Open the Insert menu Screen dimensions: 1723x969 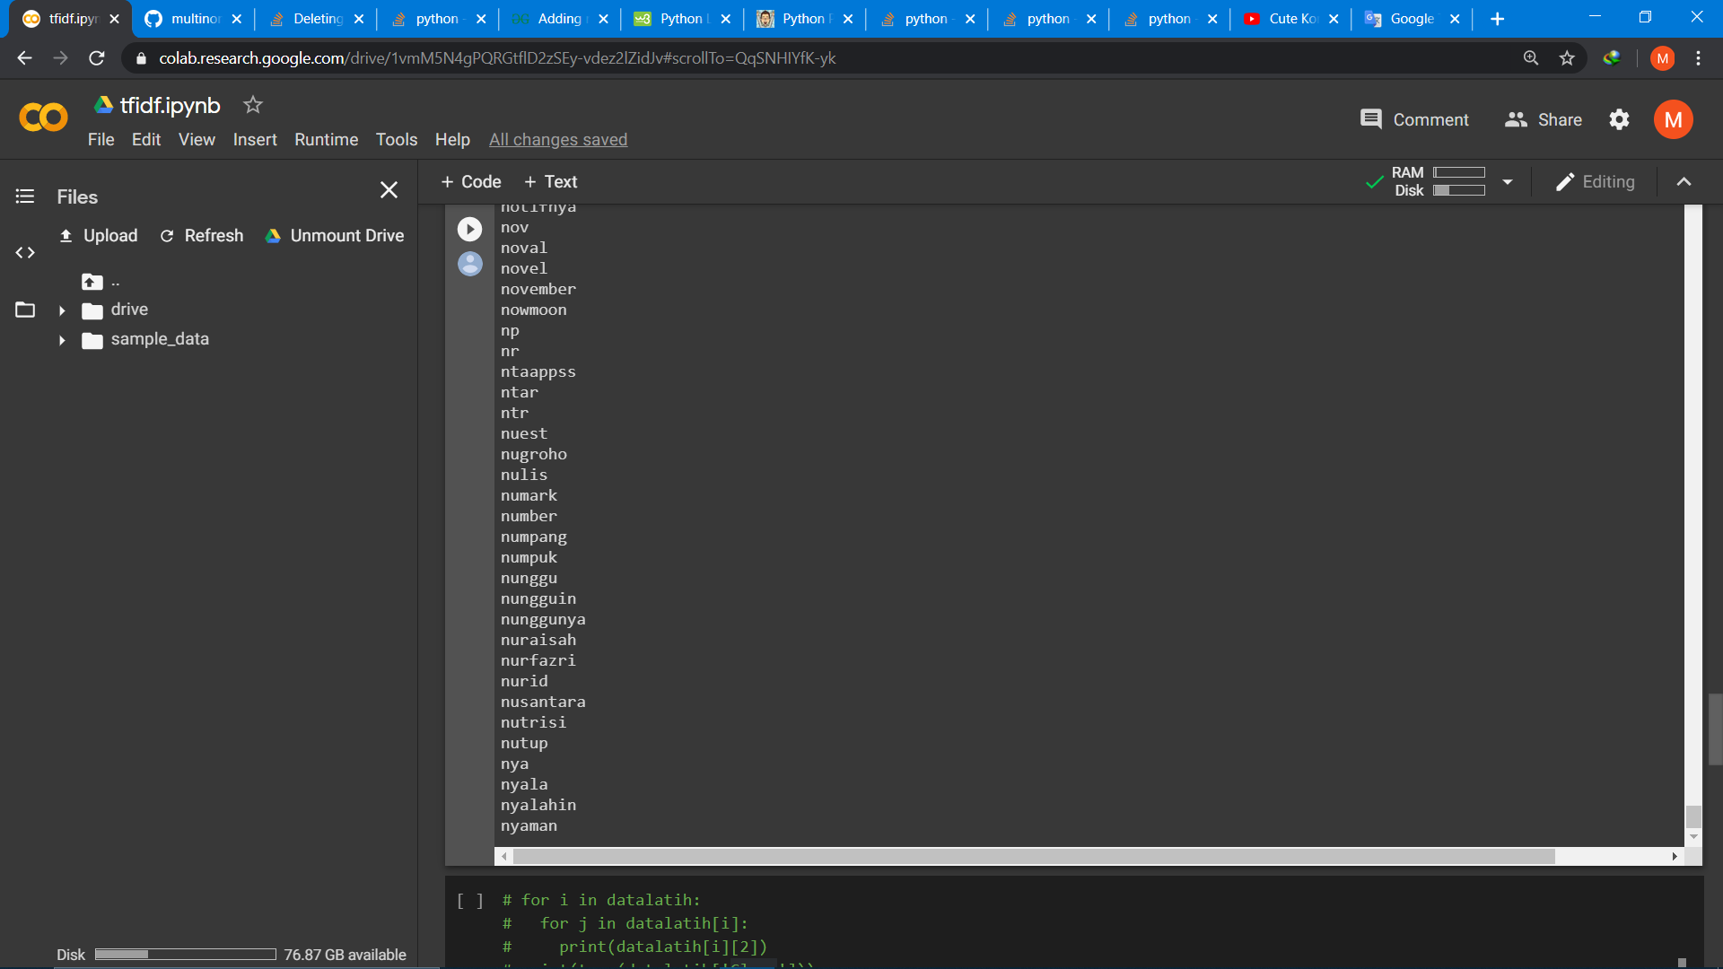[255, 139]
